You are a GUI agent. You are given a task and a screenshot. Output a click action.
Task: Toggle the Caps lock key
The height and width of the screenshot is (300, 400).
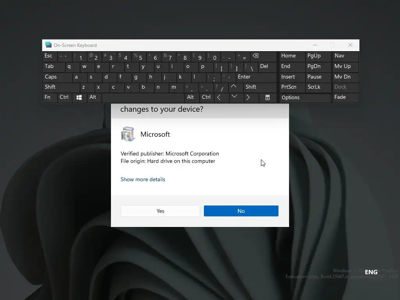pos(57,77)
